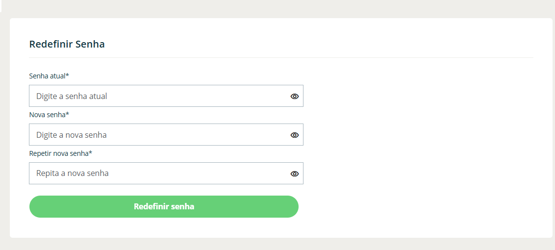The height and width of the screenshot is (250, 555).
Task: Click into the Nova senha text box
Action: click(x=157, y=135)
